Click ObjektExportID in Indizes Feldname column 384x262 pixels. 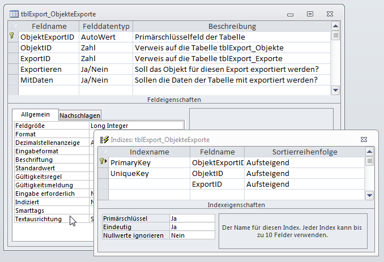coord(217,162)
